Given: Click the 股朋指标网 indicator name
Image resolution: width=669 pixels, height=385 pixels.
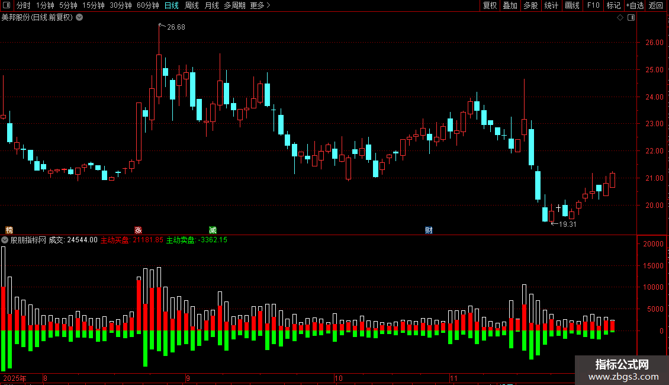Looking at the screenshot, I should [x=28, y=240].
